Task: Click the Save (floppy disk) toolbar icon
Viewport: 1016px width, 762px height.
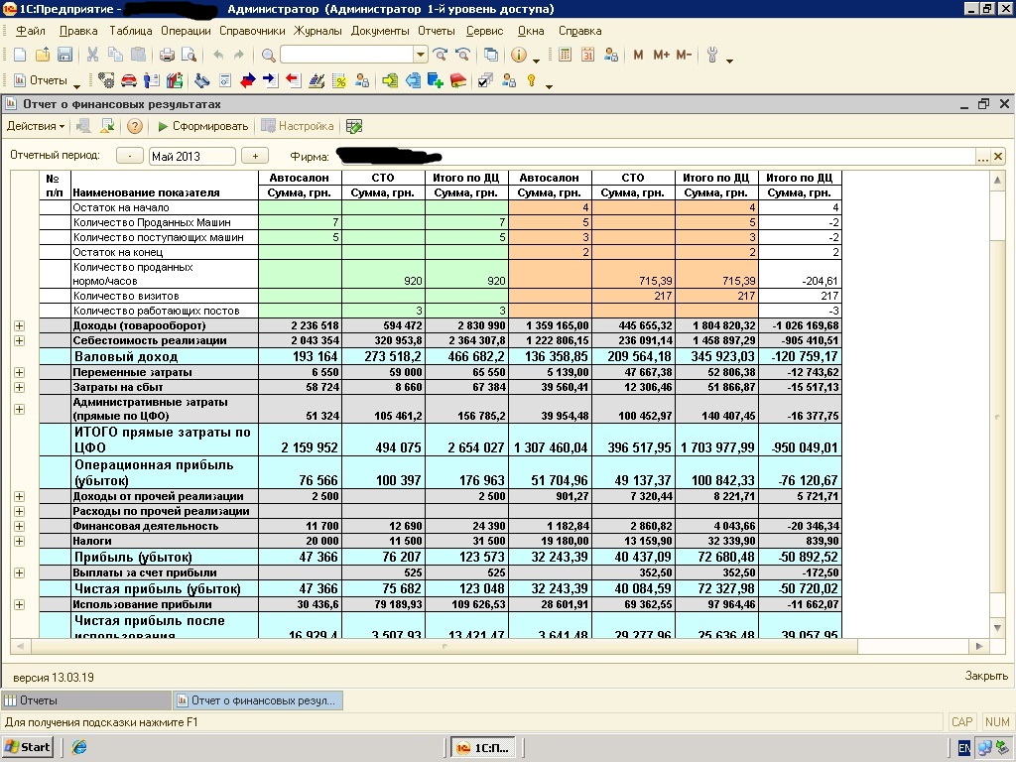Action: [x=65, y=56]
